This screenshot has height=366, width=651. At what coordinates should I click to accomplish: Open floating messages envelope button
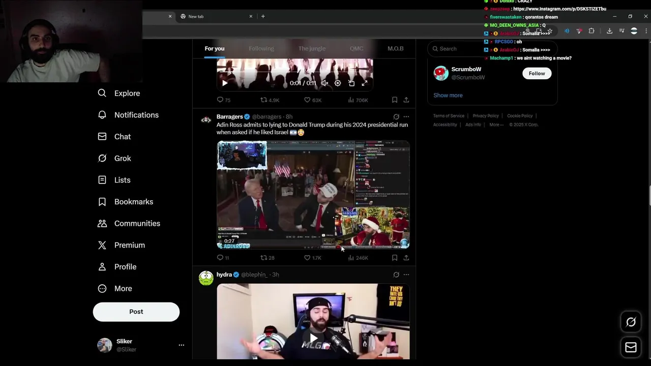click(631, 347)
